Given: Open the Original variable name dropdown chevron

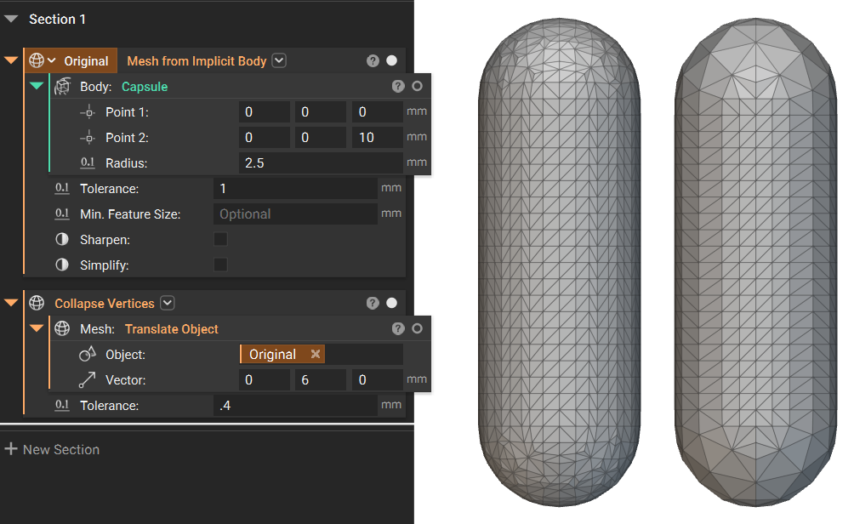Looking at the screenshot, I should click(x=52, y=60).
